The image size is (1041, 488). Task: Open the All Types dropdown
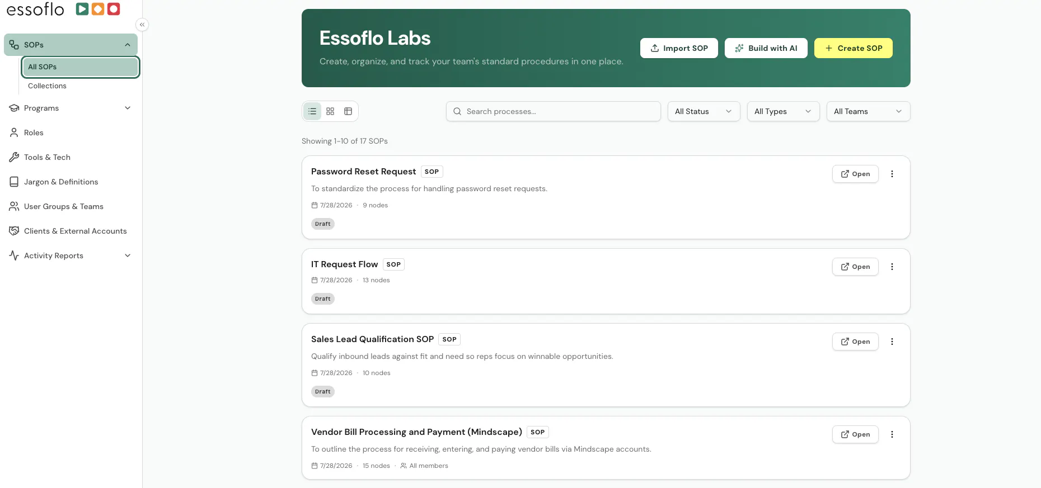click(x=783, y=111)
